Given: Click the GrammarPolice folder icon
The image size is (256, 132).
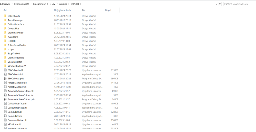Looking at the screenshot, I should (x=5, y=32).
